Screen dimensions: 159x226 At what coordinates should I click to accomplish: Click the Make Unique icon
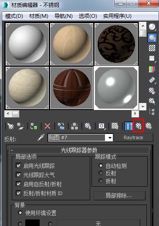[x=74, y=126]
